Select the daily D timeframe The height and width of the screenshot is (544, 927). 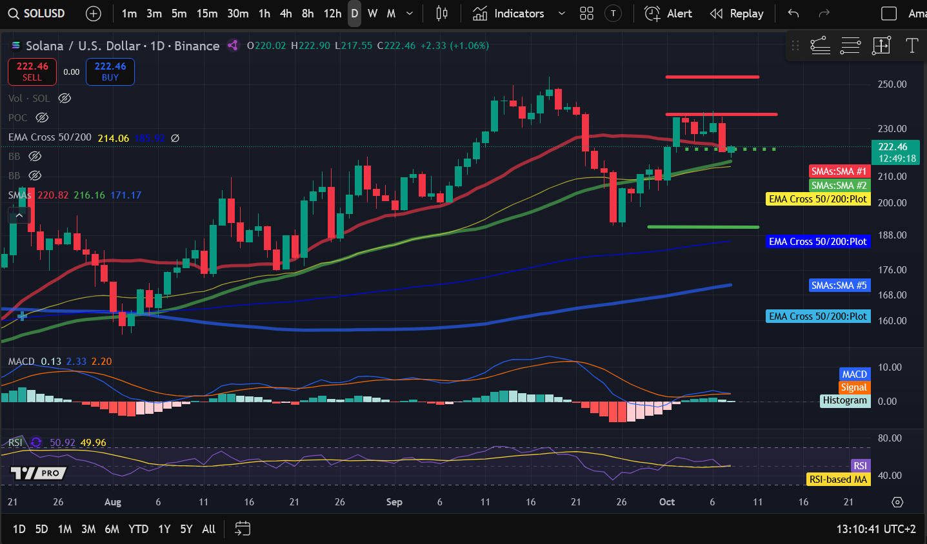pos(354,14)
